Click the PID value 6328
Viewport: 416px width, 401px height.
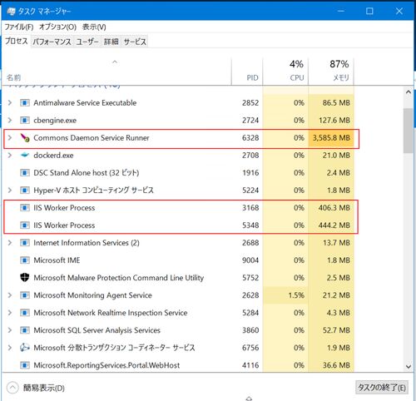coord(250,138)
